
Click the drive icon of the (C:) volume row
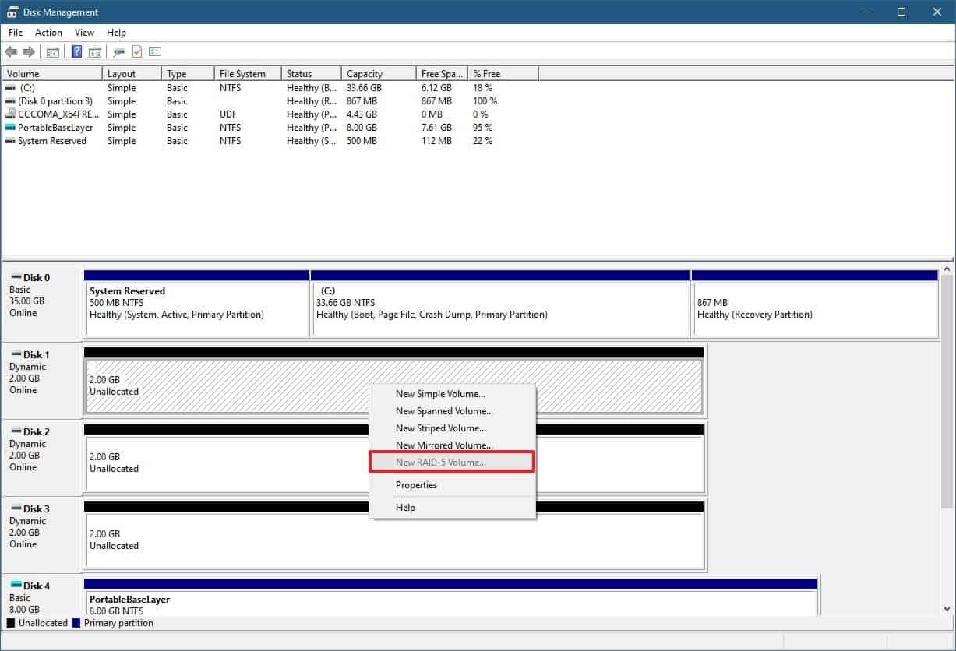[10, 88]
